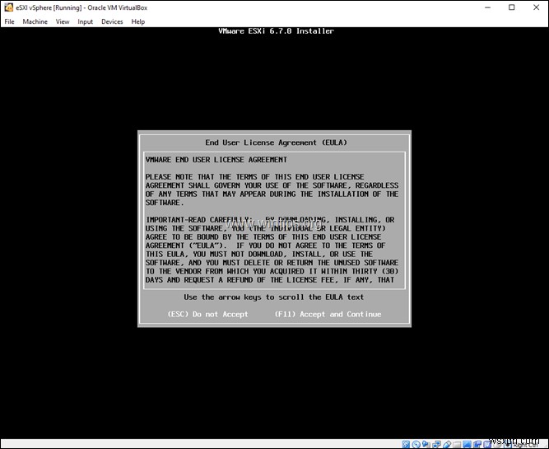Open the Devices menu

(x=112, y=21)
